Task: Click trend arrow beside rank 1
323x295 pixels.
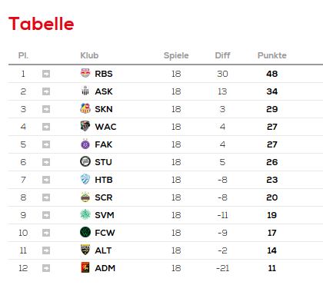Action: pyautogui.click(x=46, y=74)
